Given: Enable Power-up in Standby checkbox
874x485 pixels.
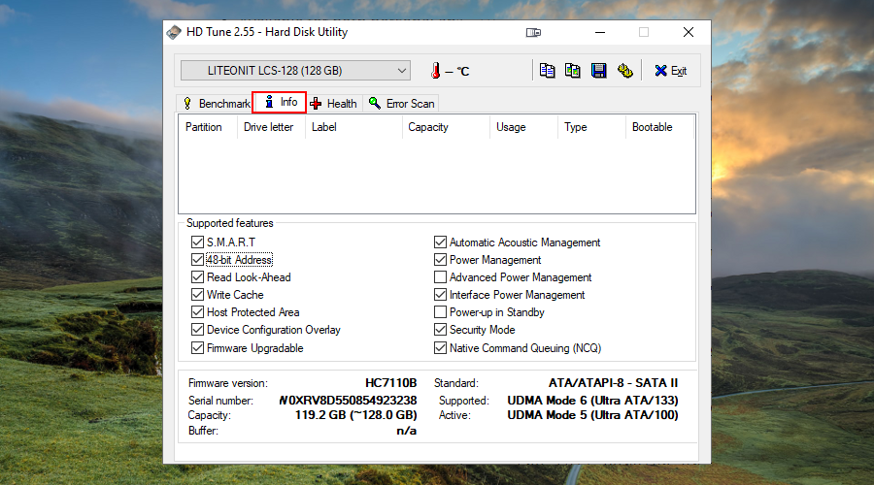Looking at the screenshot, I should (440, 312).
